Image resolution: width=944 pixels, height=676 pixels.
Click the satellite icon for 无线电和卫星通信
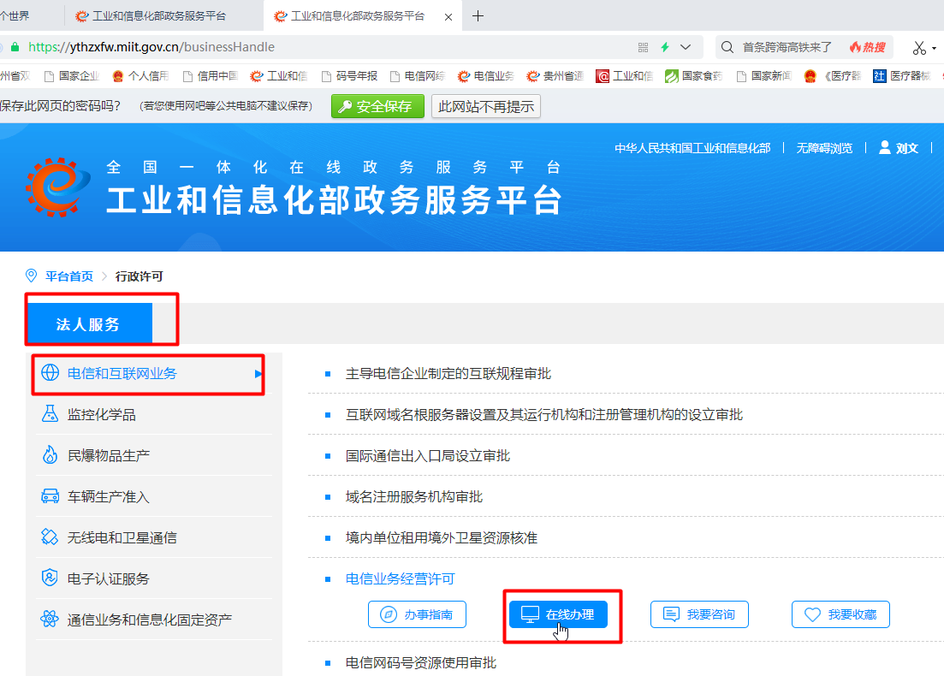50,537
